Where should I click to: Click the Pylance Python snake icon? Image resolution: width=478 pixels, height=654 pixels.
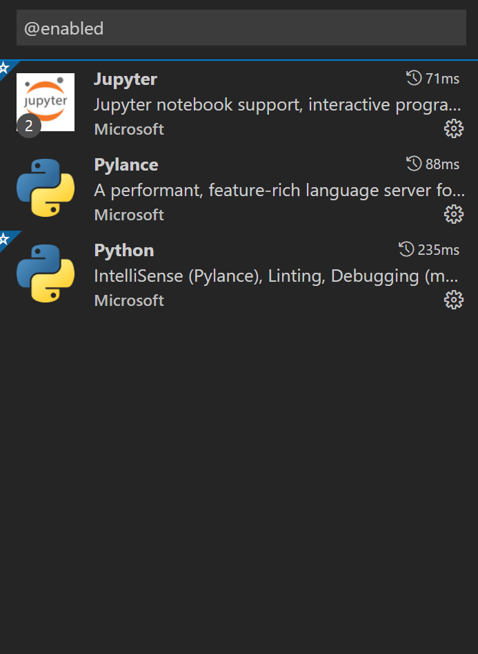(45, 187)
